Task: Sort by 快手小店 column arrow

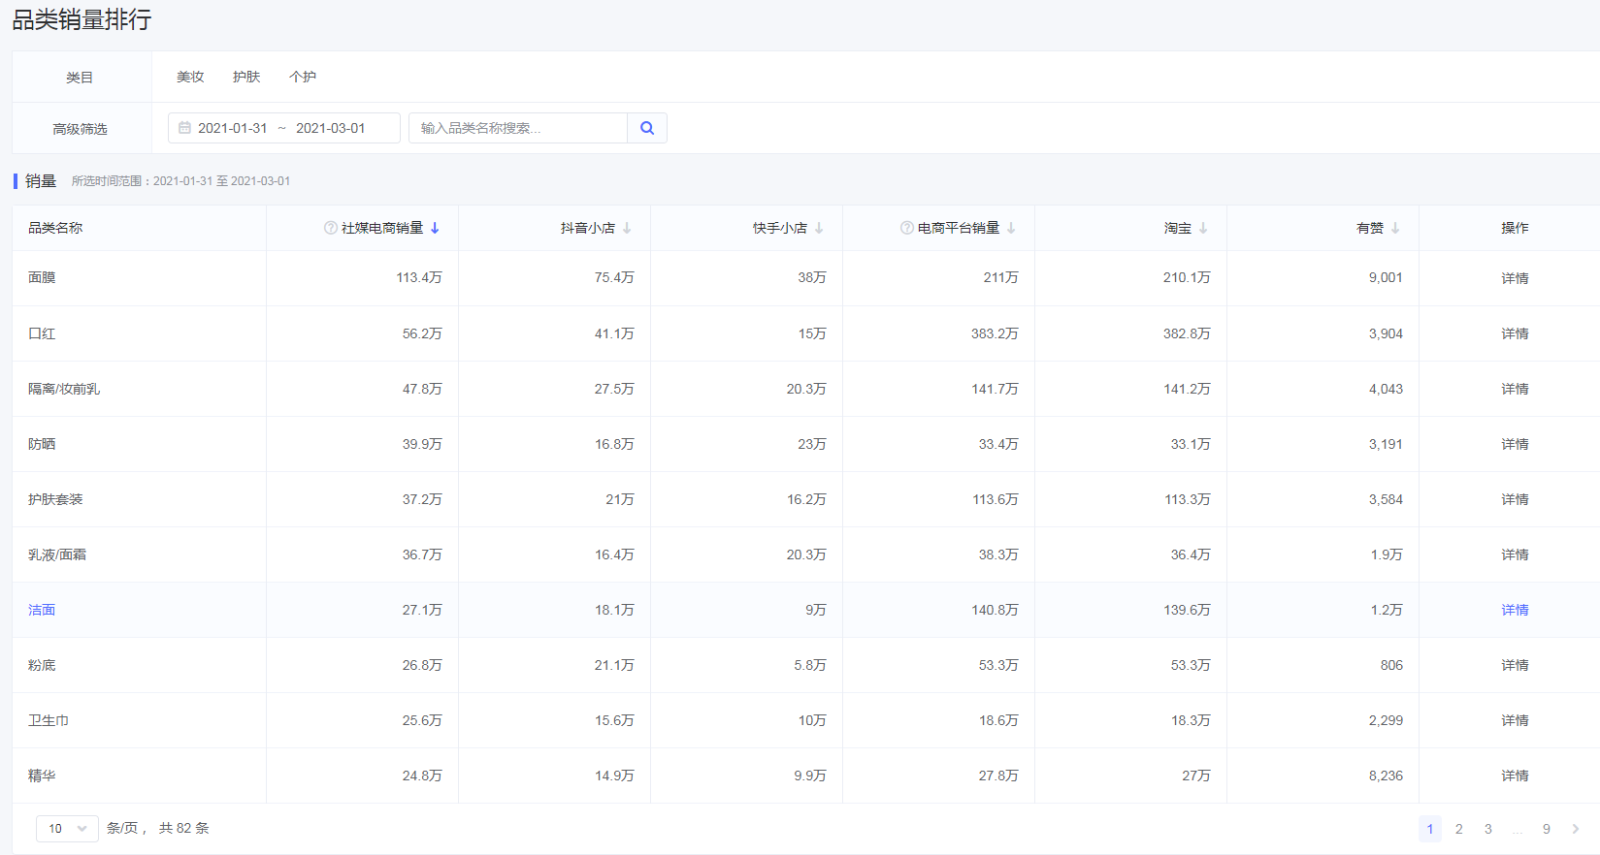Action: tap(819, 228)
